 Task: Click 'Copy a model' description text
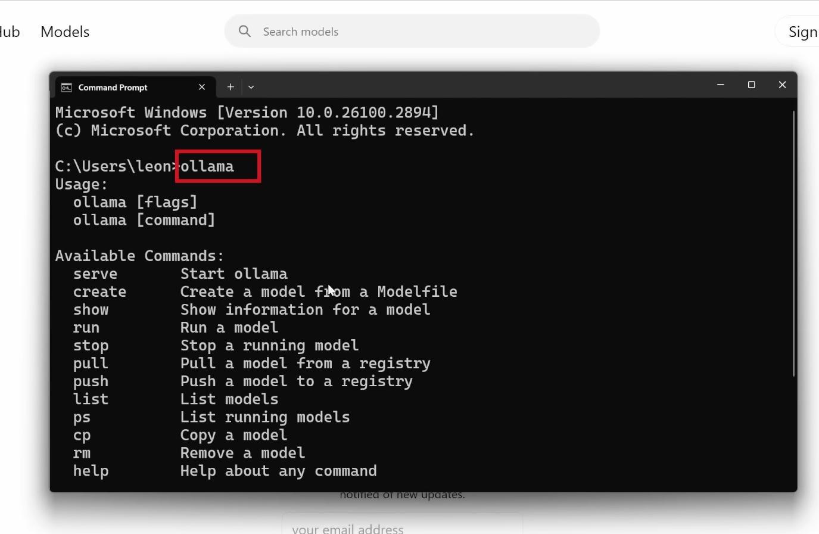(x=234, y=435)
